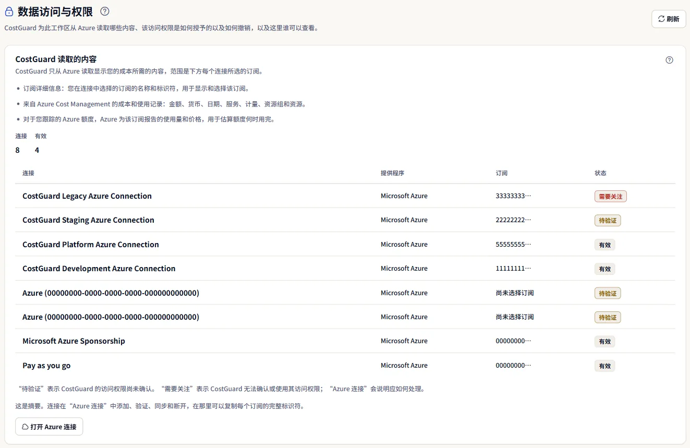Screen dimensions: 690x448
Task: Click subscription ID 11111111…
Action: 513,269
